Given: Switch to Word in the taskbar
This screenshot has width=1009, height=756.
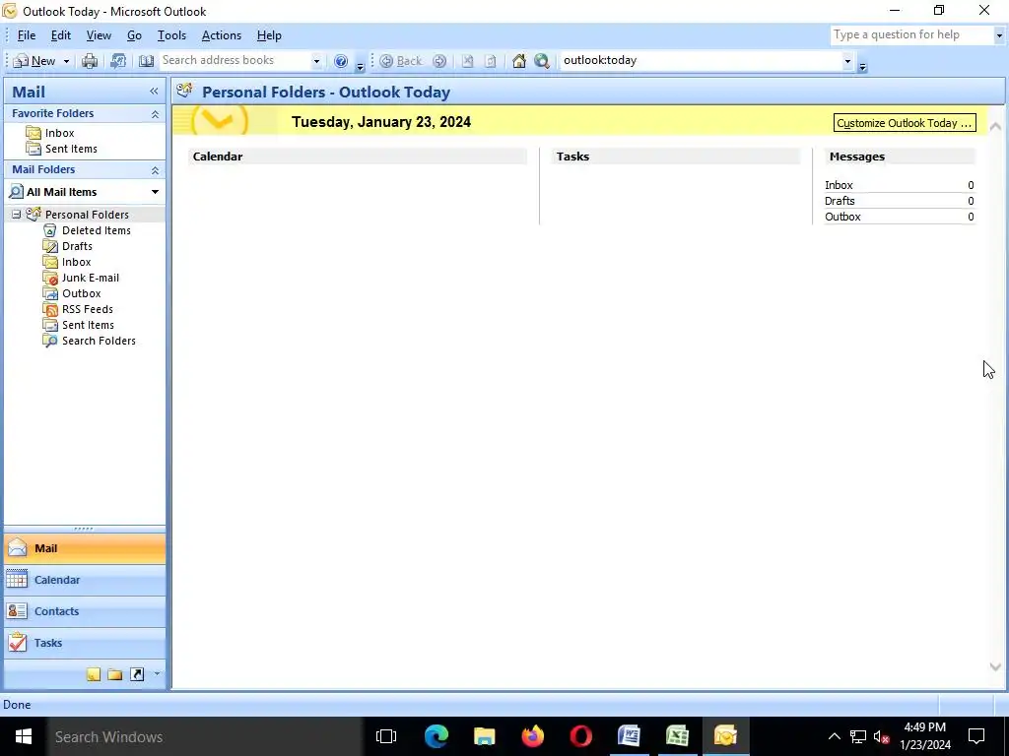Looking at the screenshot, I should 629,736.
